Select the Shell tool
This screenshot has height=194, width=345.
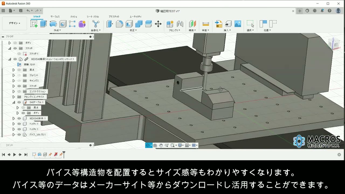coord(129,24)
